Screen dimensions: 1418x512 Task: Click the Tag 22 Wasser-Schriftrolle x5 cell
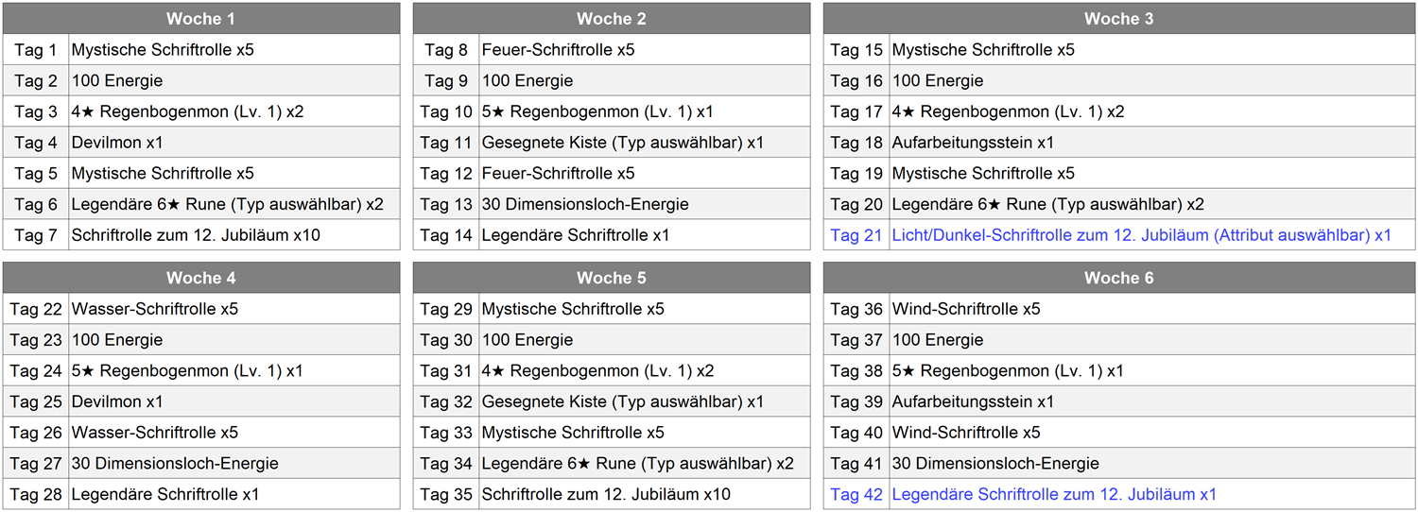(x=154, y=309)
